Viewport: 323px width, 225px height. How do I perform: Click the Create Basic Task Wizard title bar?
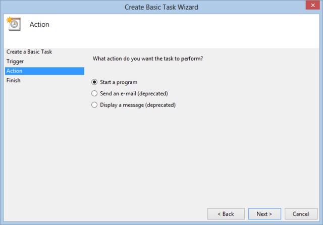pos(161,7)
